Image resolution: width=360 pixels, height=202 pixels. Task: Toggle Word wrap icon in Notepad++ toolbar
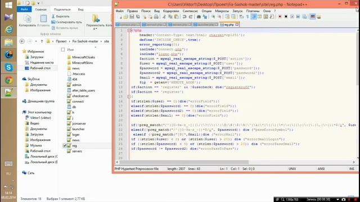click(241, 17)
